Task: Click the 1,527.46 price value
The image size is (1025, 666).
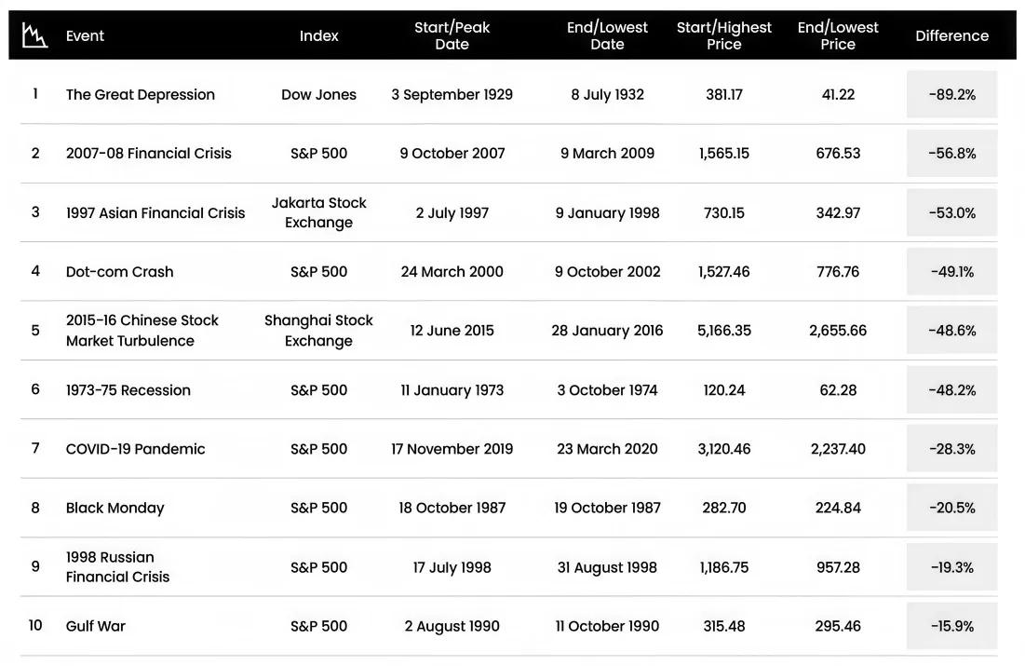Action: [x=724, y=272]
